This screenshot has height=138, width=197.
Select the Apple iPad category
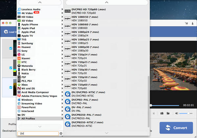[40, 28]
